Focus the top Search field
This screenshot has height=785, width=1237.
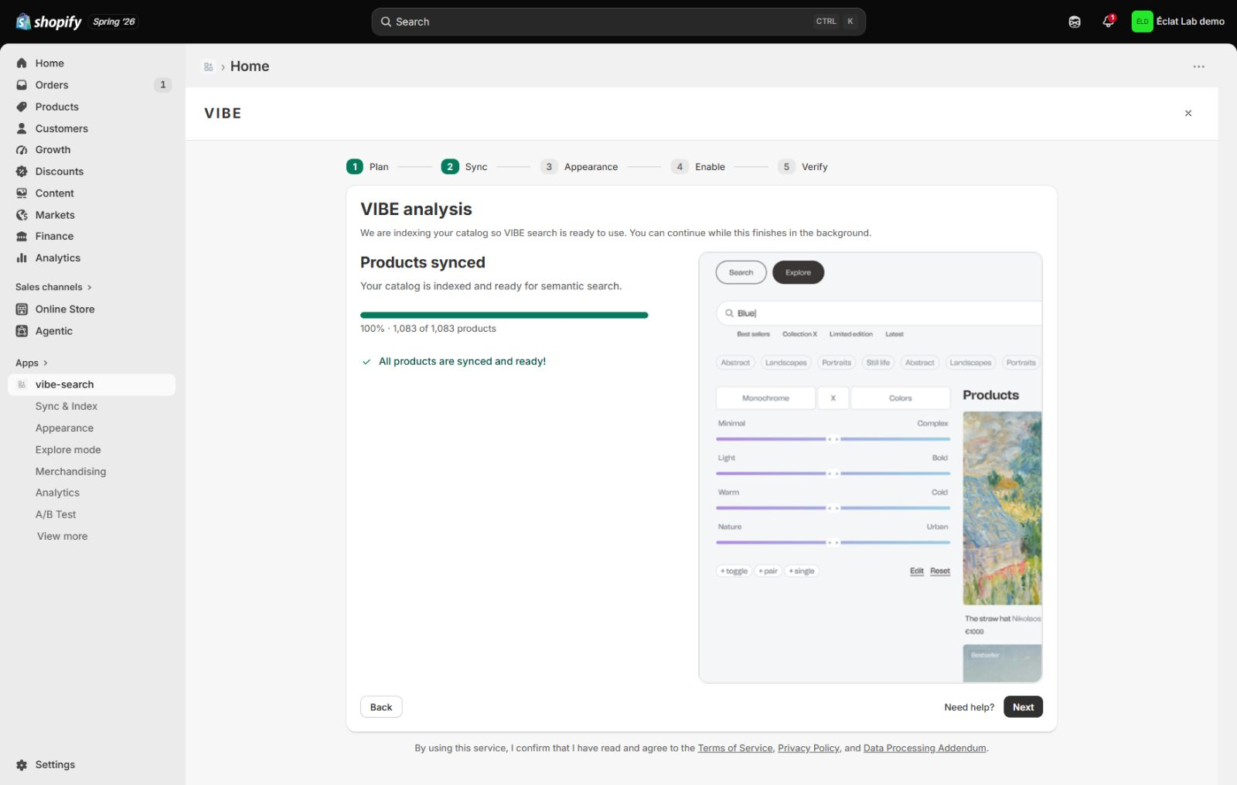coord(618,22)
